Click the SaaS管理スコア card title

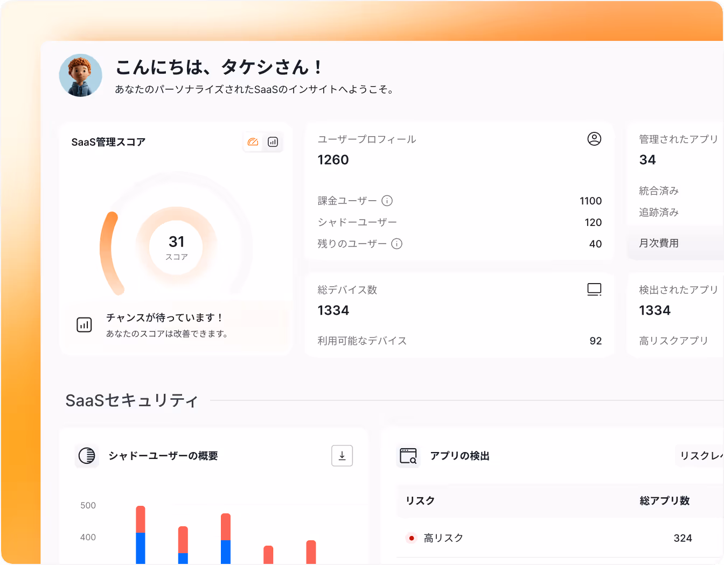tap(108, 142)
